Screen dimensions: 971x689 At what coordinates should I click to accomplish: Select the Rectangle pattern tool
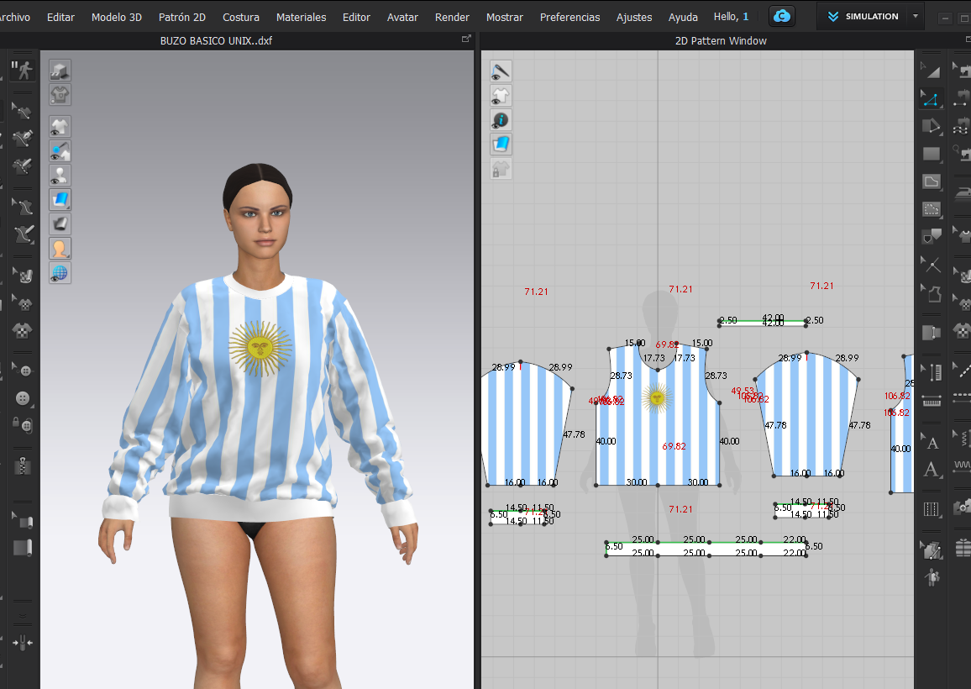931,154
